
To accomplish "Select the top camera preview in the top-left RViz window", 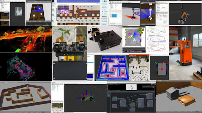I will coord(5,16).
